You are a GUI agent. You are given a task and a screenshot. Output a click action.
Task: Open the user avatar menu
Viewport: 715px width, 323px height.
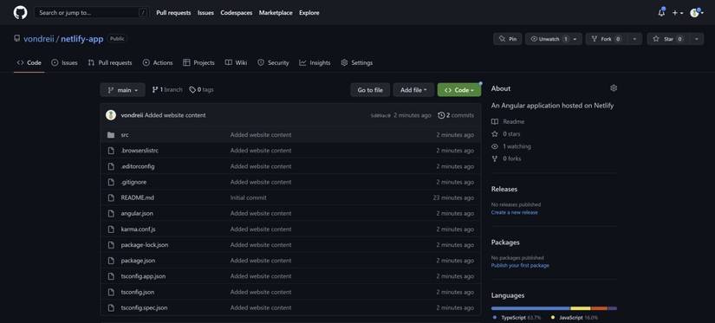[x=696, y=13]
